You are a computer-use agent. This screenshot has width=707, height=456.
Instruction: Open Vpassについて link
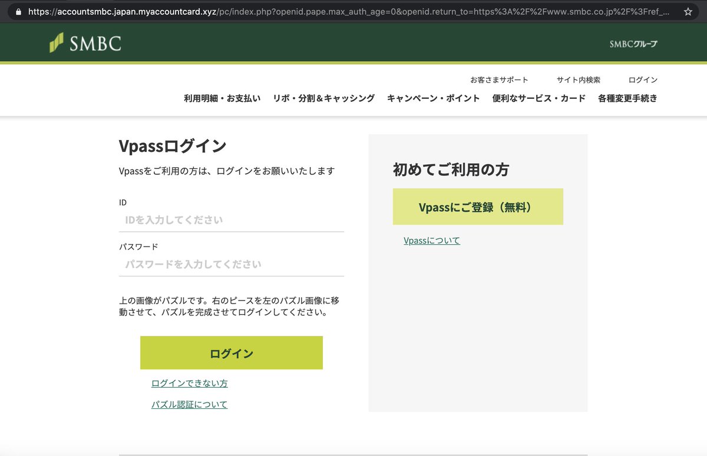[432, 241]
